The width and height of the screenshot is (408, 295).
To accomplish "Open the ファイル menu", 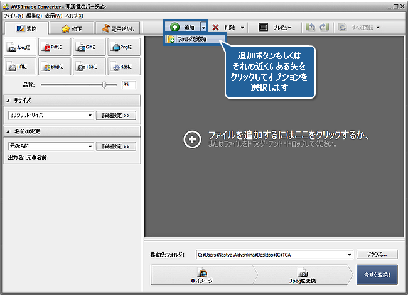I will coord(13,16).
